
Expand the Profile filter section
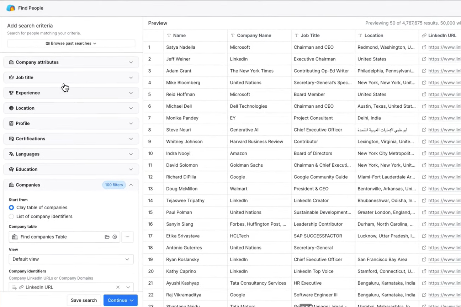click(x=71, y=123)
